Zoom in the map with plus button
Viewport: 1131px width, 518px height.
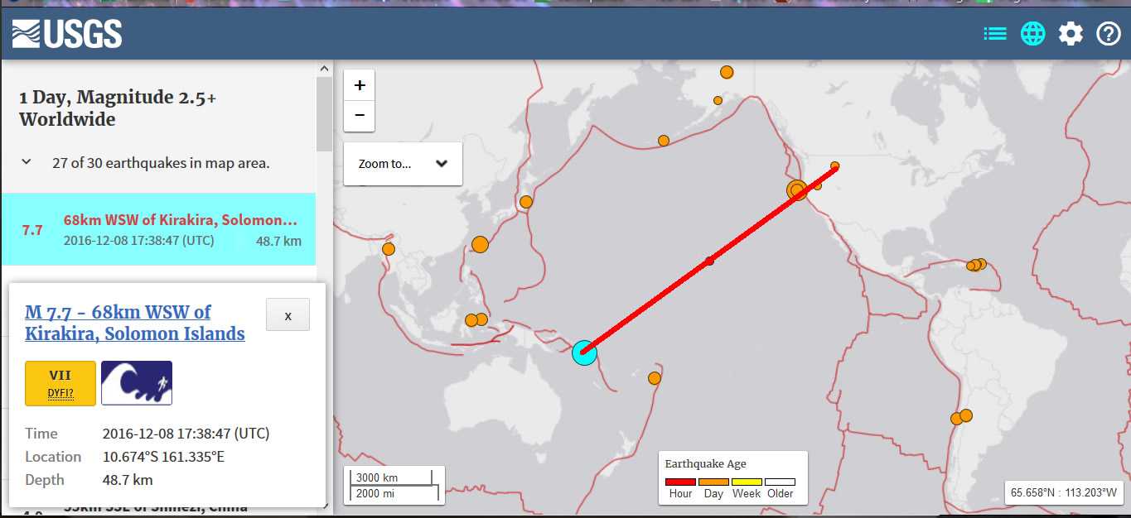coord(360,85)
